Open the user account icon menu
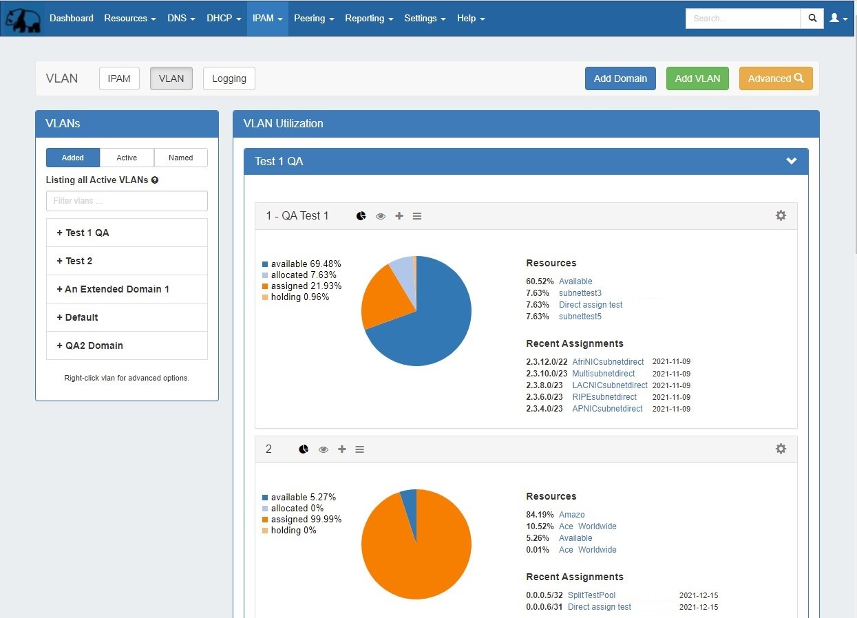 coord(838,19)
